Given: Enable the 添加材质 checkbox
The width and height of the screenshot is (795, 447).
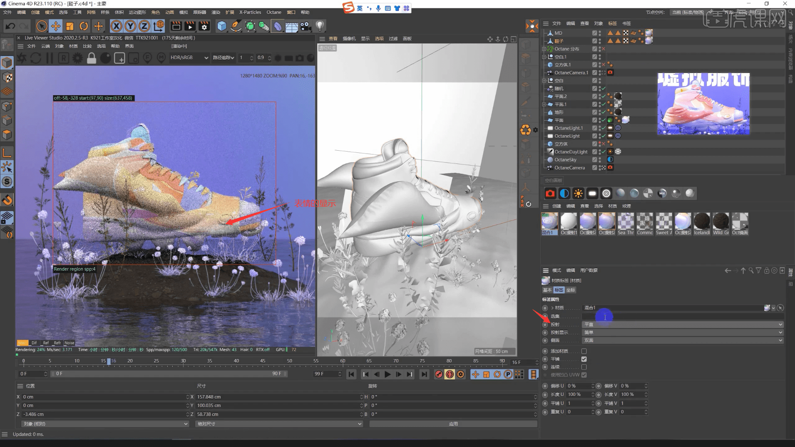Looking at the screenshot, I should tap(584, 351).
